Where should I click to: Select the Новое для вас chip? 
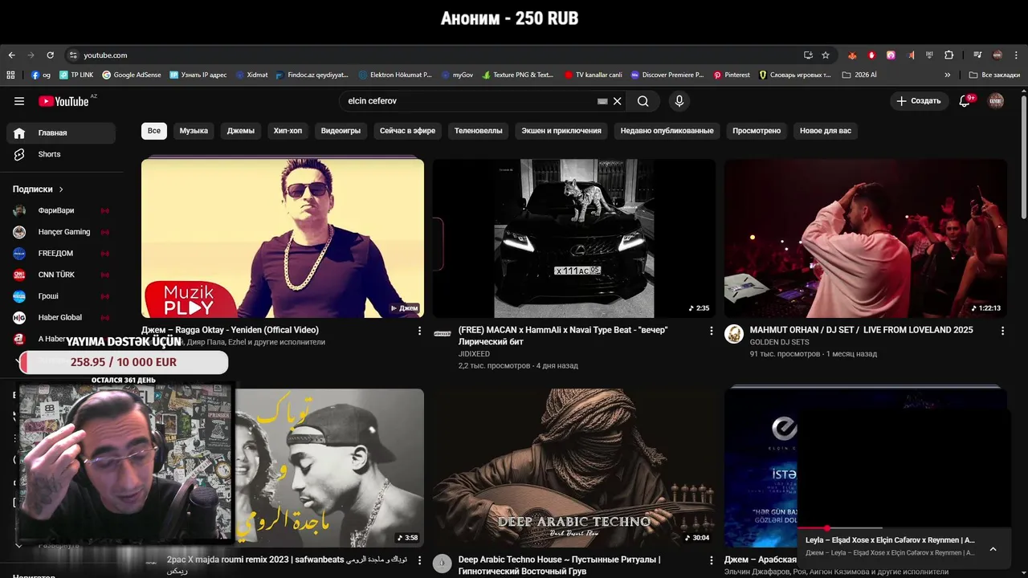coord(826,131)
